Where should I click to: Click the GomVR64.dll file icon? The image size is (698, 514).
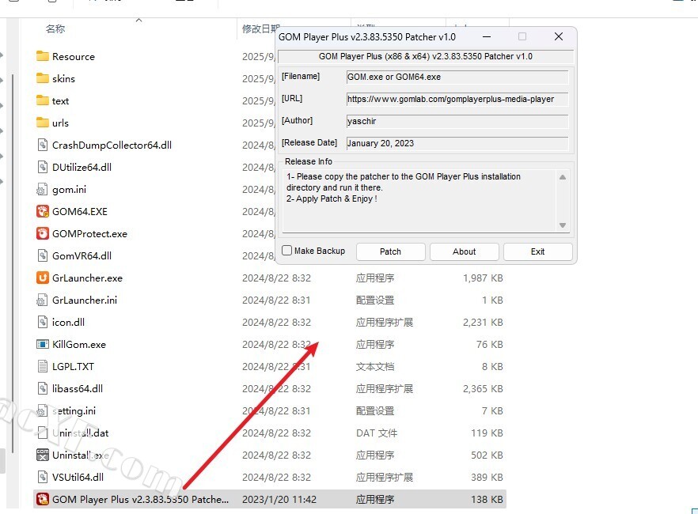tap(42, 255)
